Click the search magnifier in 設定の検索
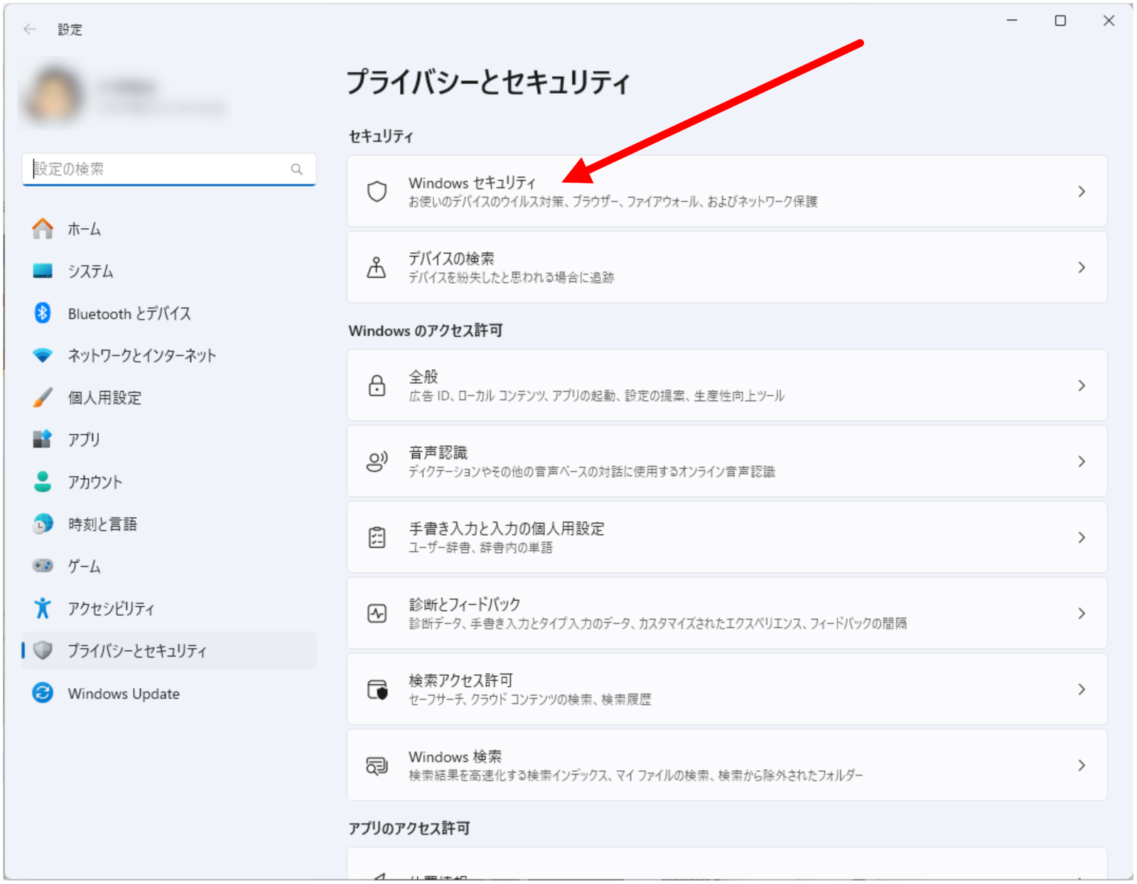This screenshot has width=1137, height=884. (x=296, y=169)
